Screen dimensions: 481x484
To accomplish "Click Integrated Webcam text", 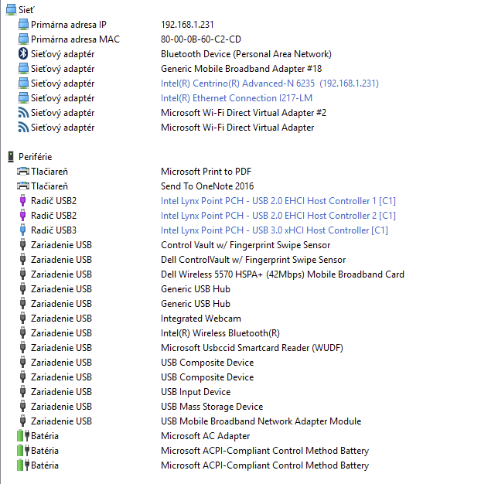I will [201, 319].
